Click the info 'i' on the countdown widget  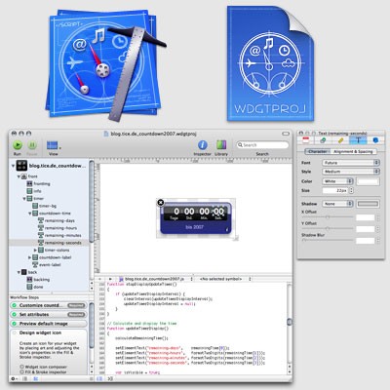(227, 230)
